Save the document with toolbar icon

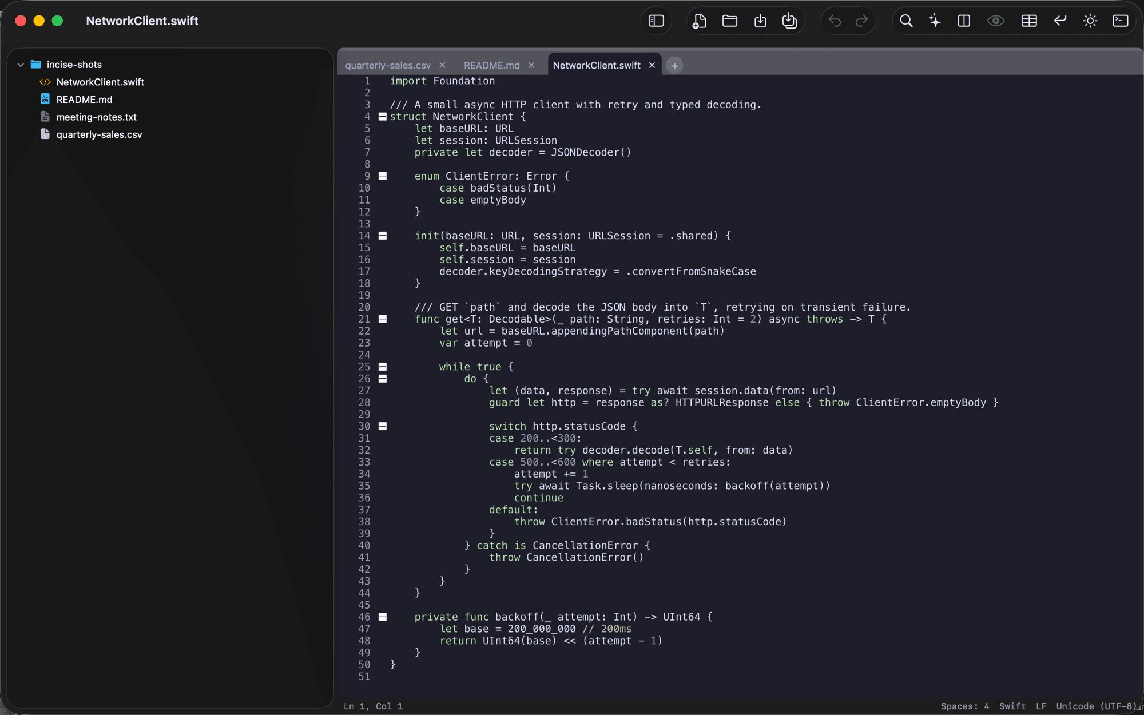coord(760,21)
